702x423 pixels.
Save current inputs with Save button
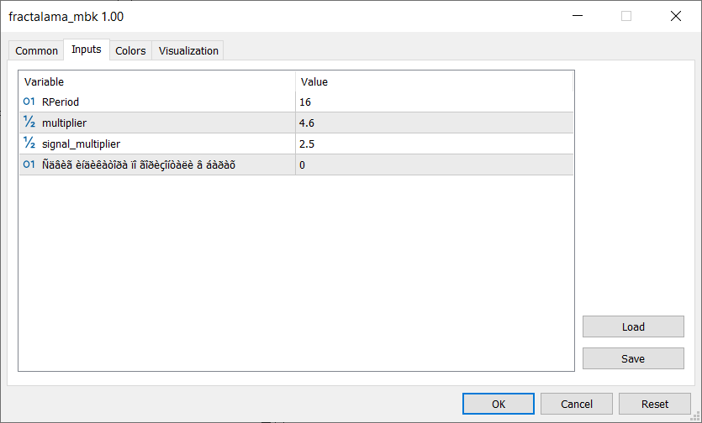click(x=633, y=358)
